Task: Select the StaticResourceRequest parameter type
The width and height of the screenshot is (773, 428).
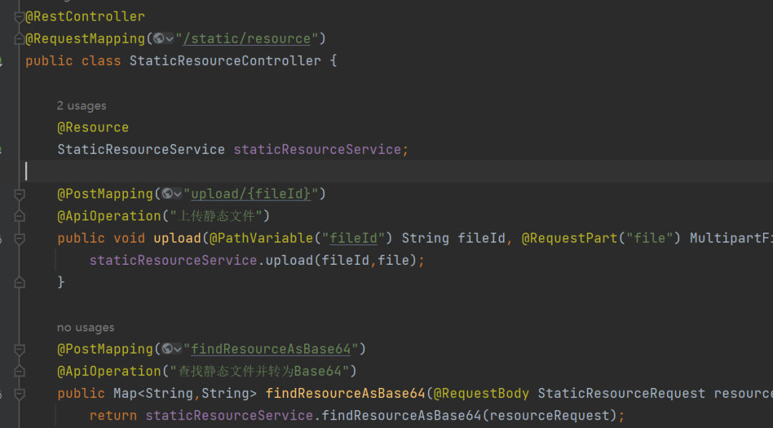Action: tap(621, 393)
